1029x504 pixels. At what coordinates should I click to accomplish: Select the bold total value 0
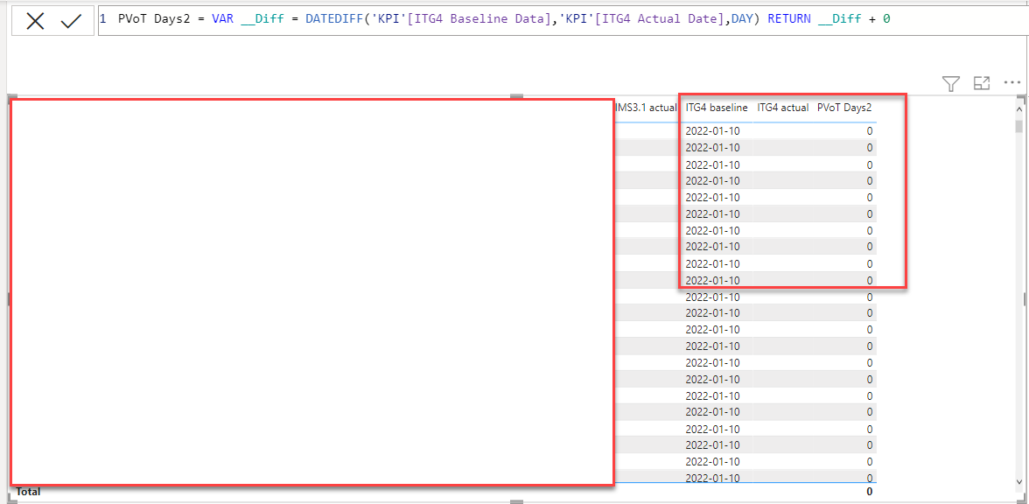(870, 492)
